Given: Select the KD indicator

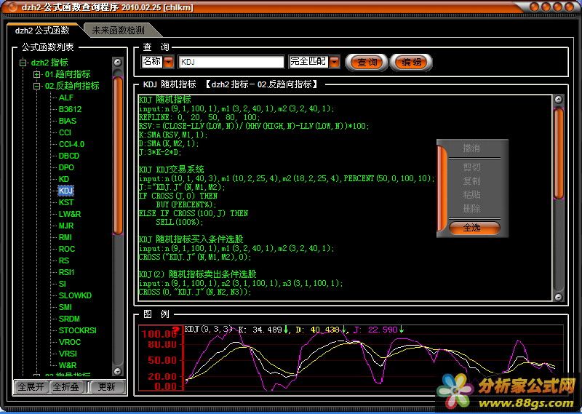Looking at the screenshot, I should (x=64, y=179).
